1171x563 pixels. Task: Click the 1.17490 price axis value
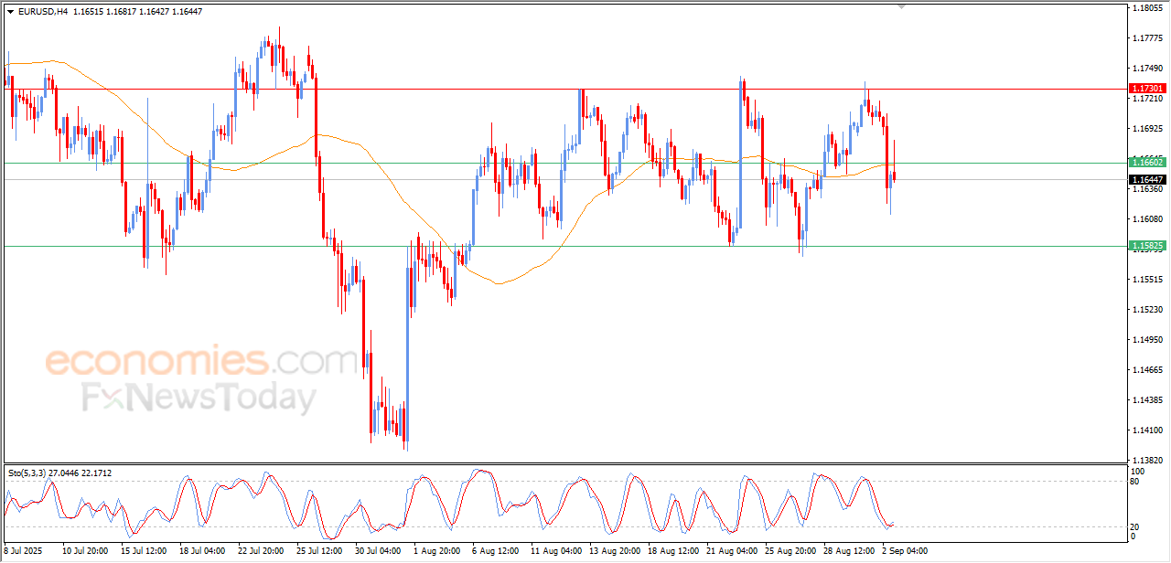[x=1148, y=68]
